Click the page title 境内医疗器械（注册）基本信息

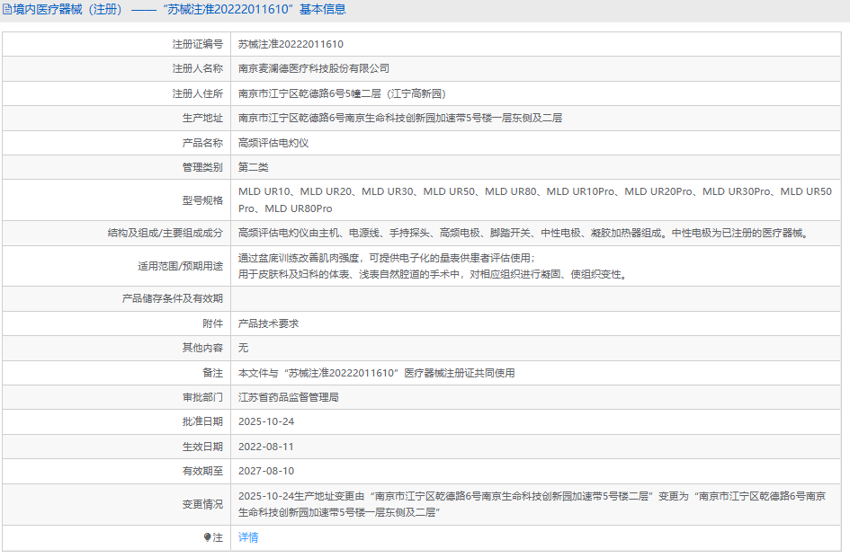[179, 10]
